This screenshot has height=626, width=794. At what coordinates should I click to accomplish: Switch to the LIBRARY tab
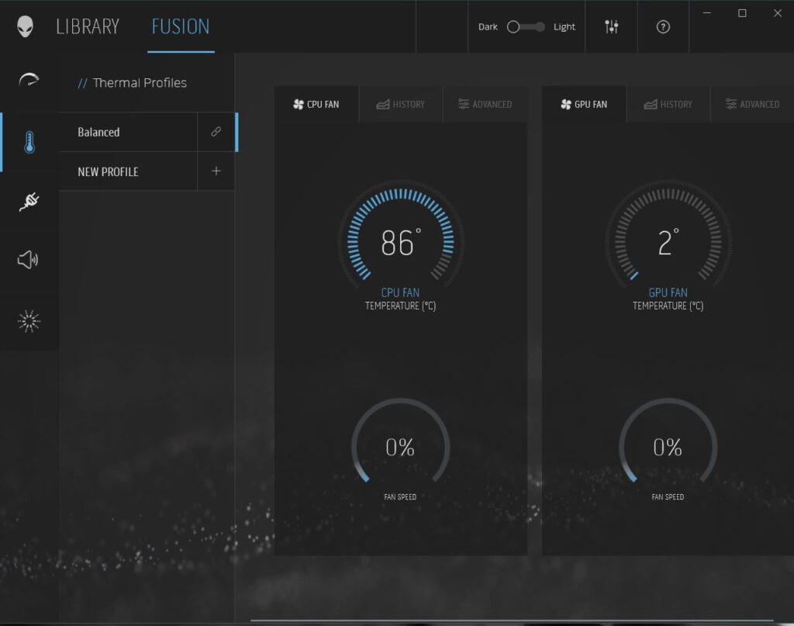pyautogui.click(x=88, y=27)
